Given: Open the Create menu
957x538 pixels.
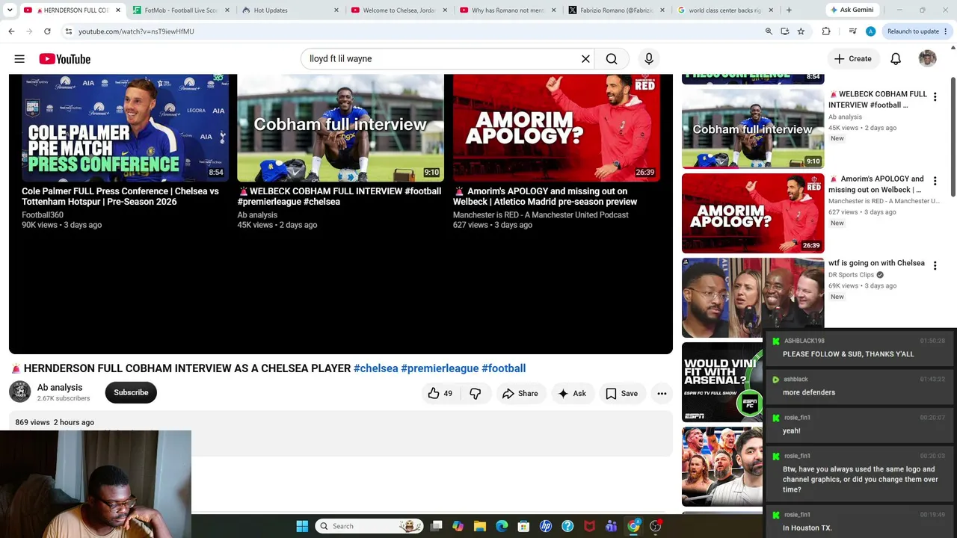Looking at the screenshot, I should (x=853, y=59).
